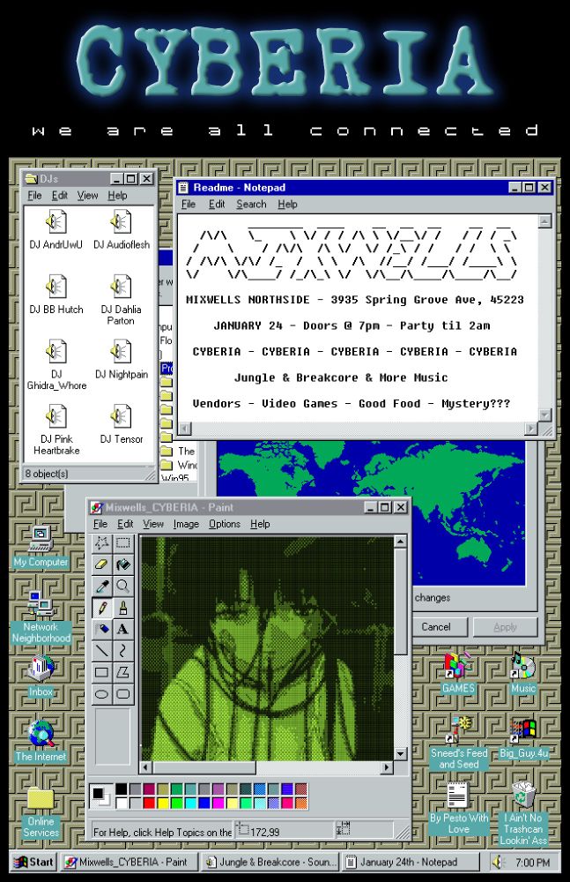
Task: Click Paint canvas horizontal scrollbar right arrow
Action: pos(387,767)
